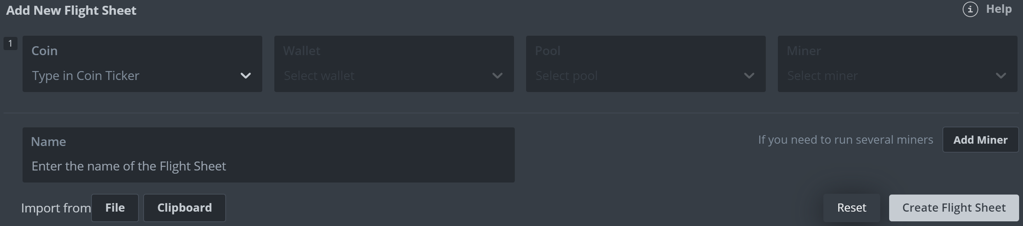This screenshot has width=1023, height=226.
Task: Click Create Flight Sheet button
Action: [953, 208]
